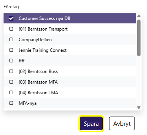147x135 pixels.
Task: Tick the (04) Berntsson TMA checkbox
Action: [11, 93]
